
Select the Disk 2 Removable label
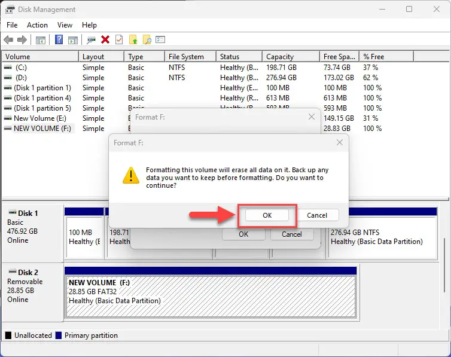tap(25, 282)
